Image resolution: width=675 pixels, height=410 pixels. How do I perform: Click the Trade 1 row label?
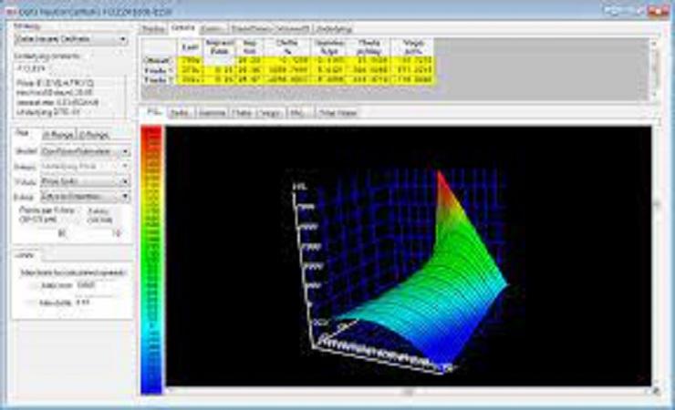pos(158,70)
